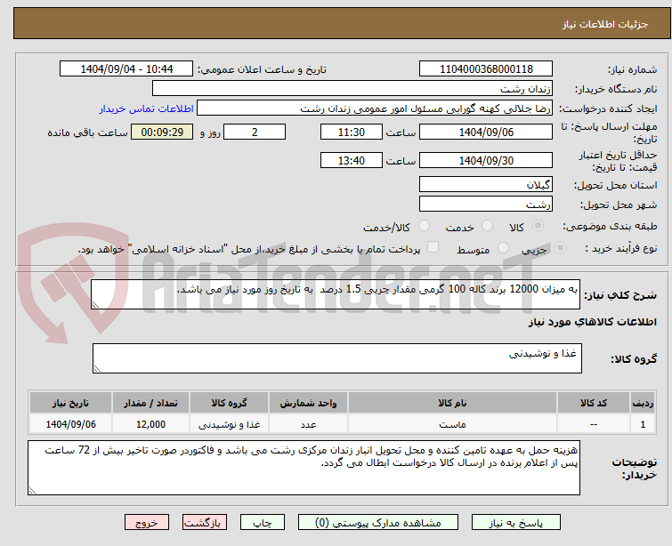Open مشاهده مدارک پیوستی (0) button
The height and width of the screenshot is (546, 672).
[378, 523]
